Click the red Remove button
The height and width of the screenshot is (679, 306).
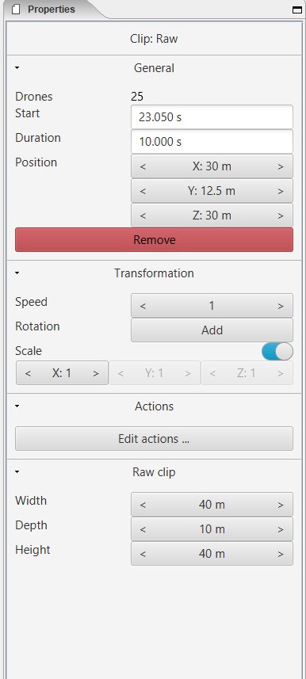click(154, 240)
